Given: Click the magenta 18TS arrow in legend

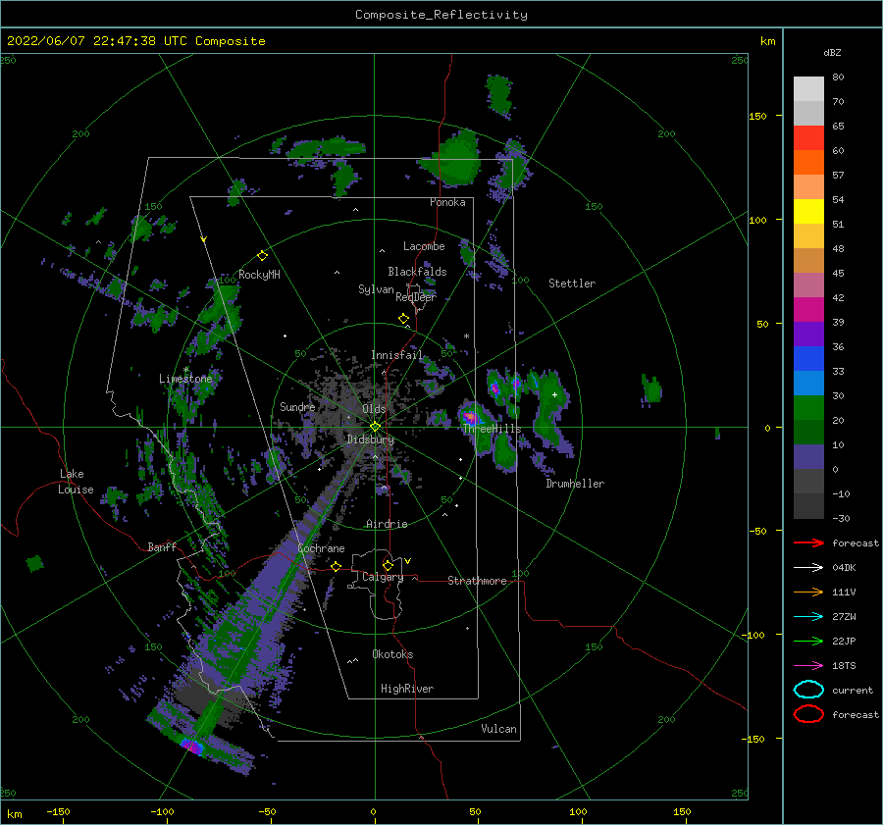Looking at the screenshot, I should point(808,666).
